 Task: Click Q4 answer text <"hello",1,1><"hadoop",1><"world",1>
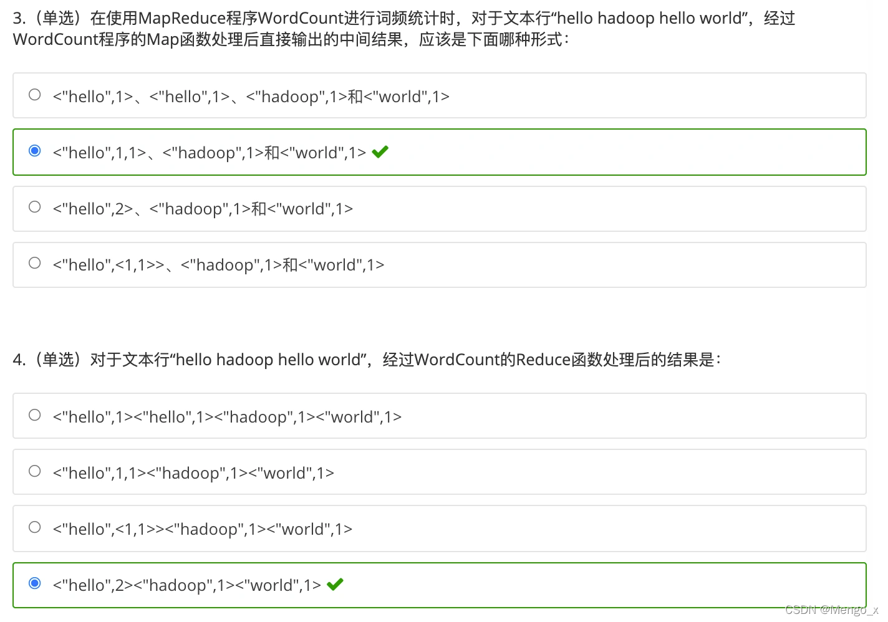(x=194, y=473)
